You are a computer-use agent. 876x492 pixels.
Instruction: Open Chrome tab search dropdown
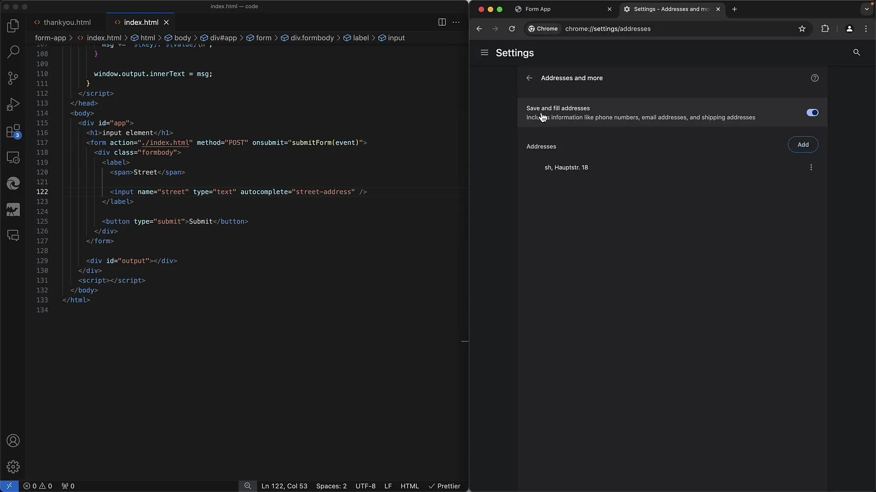[x=867, y=9]
